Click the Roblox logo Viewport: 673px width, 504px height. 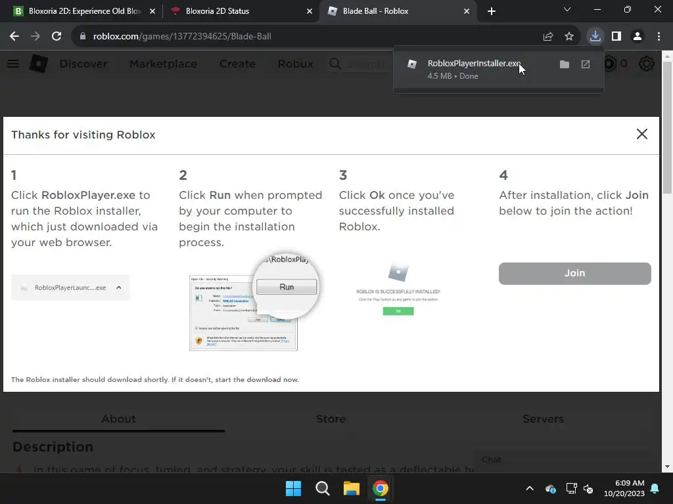pyautogui.click(x=39, y=64)
